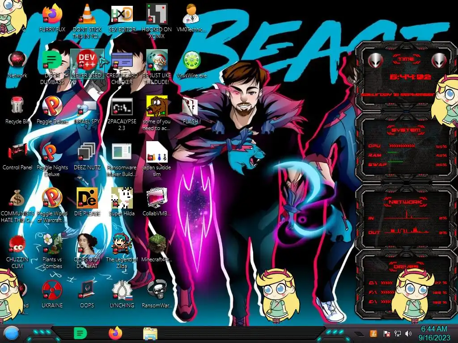Click the red digital clock readout
458x343 pixels.
point(410,77)
